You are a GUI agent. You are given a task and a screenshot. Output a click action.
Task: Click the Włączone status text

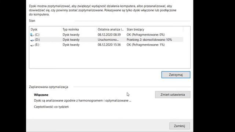[x=41, y=95]
